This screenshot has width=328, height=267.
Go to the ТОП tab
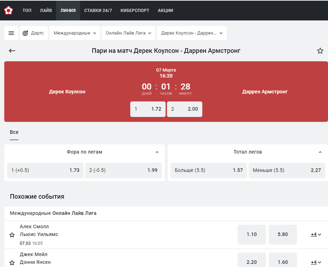[27, 10]
